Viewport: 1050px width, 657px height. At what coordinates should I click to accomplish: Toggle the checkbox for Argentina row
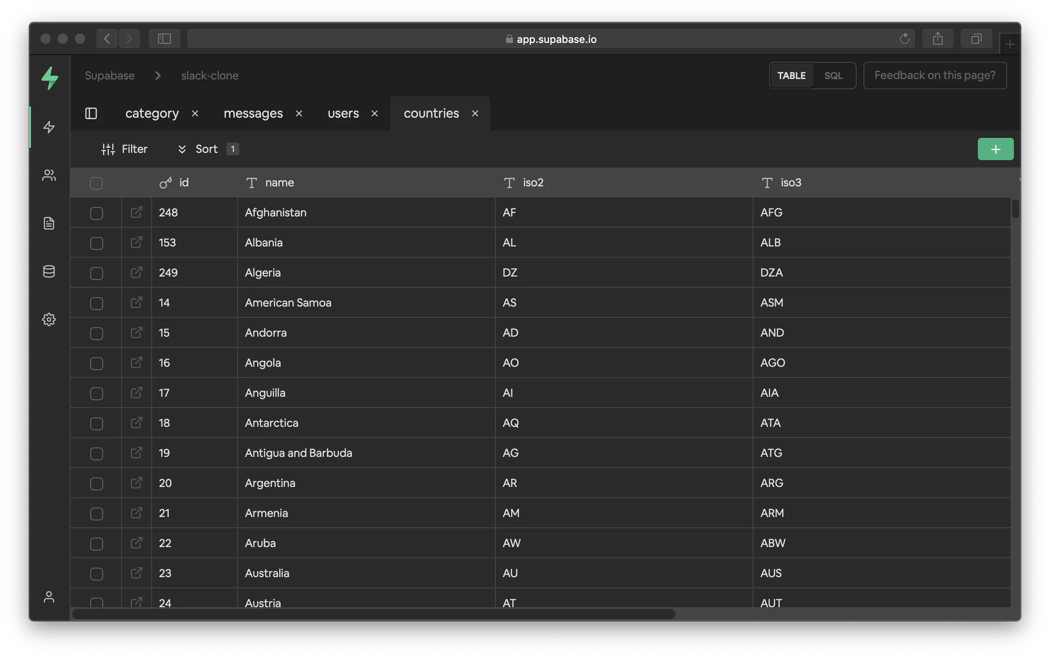(x=97, y=483)
